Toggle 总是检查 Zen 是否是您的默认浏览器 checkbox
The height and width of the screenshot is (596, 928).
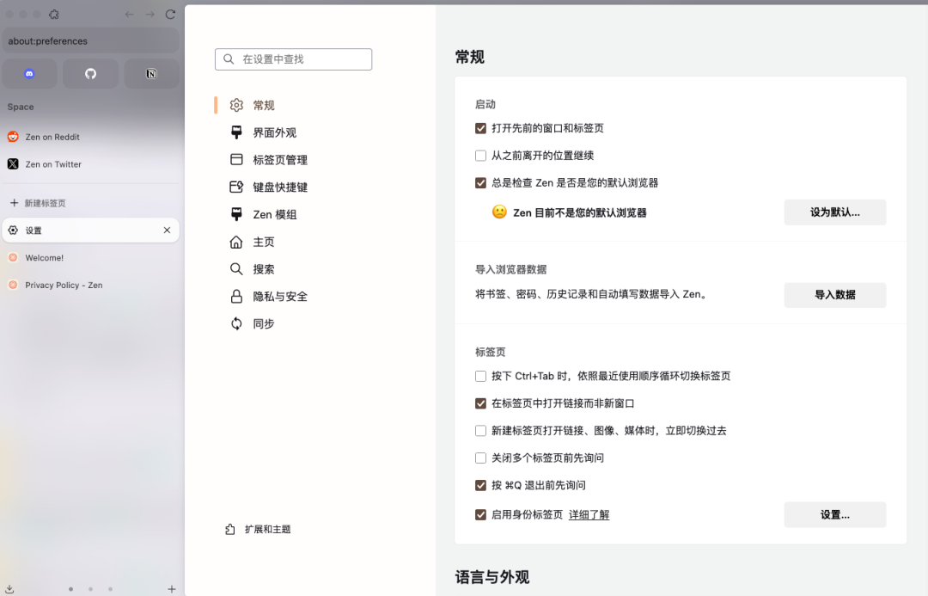pos(480,183)
